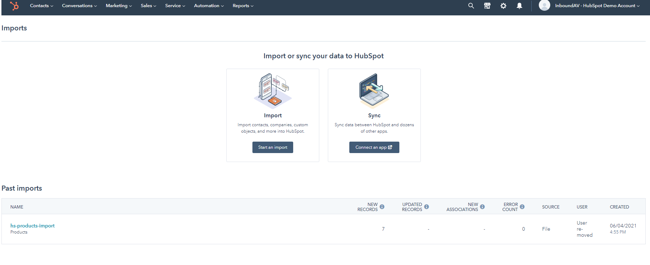Click the NAME column header
Screen dimensions: 650x265
[x=17, y=207]
